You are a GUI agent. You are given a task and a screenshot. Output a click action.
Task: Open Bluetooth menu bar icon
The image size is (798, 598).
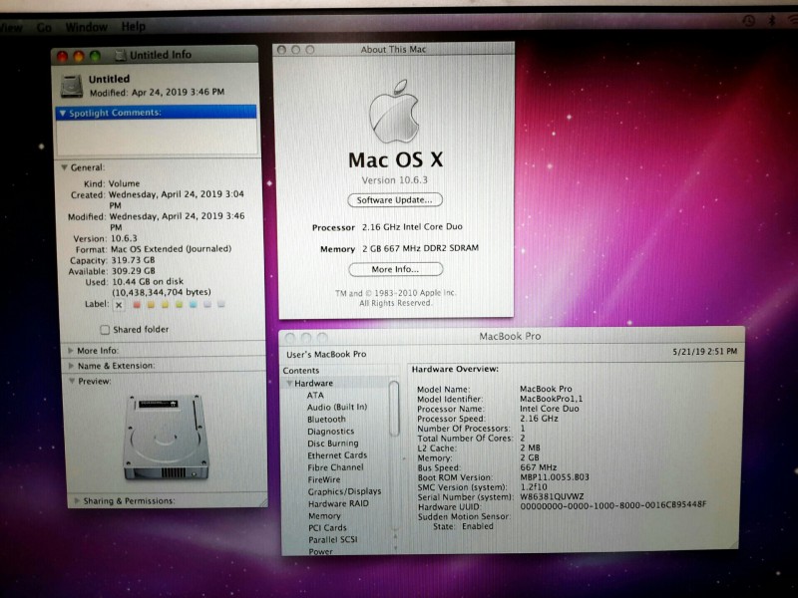coord(771,20)
